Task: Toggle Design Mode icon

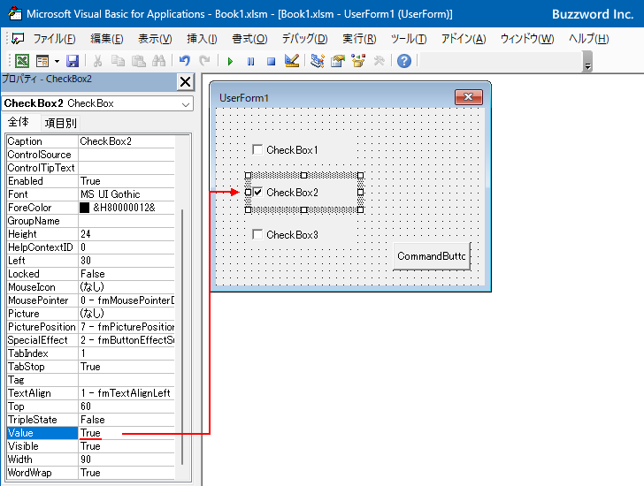Action: click(292, 61)
